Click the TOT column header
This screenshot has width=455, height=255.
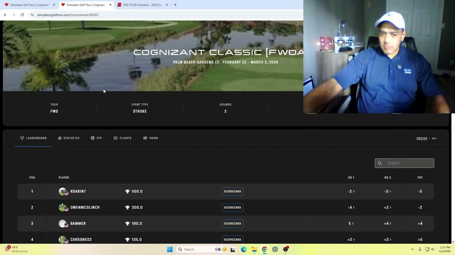[420, 177]
